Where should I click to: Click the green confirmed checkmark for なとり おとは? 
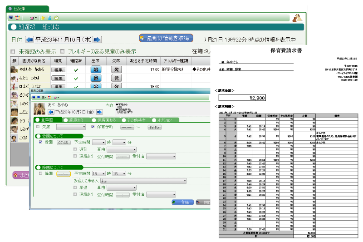coord(76,79)
